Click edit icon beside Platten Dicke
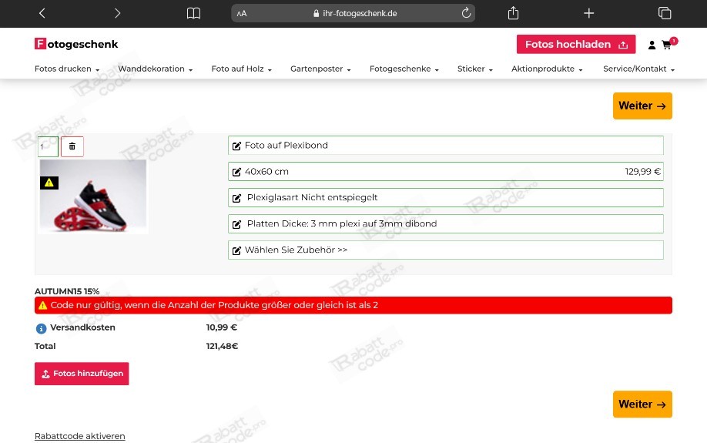Viewport: 707px width, 443px height. pos(236,224)
